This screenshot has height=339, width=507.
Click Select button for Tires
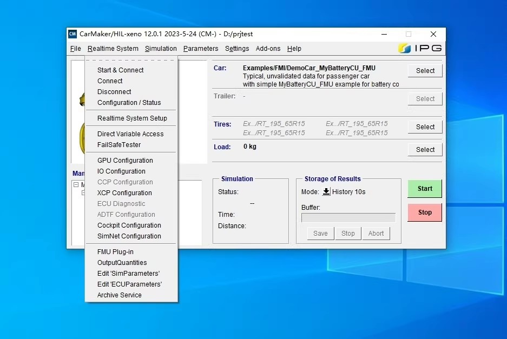point(425,127)
